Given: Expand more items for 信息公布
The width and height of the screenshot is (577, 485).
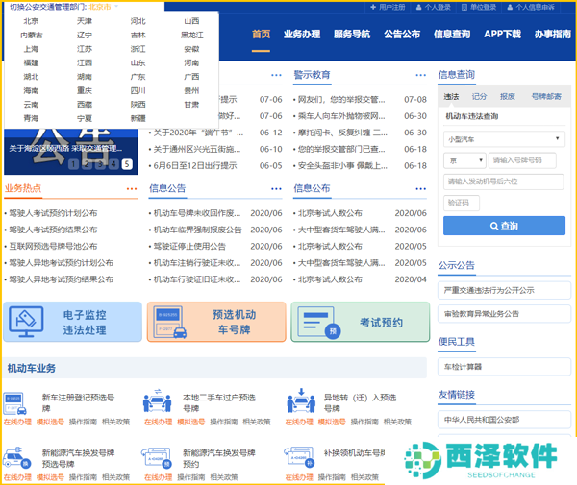Looking at the screenshot, I should tap(420, 189).
